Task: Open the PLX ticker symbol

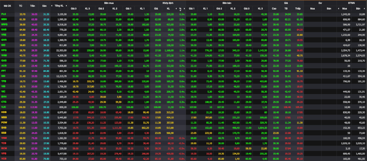Action: pyautogui.click(x=4, y=14)
